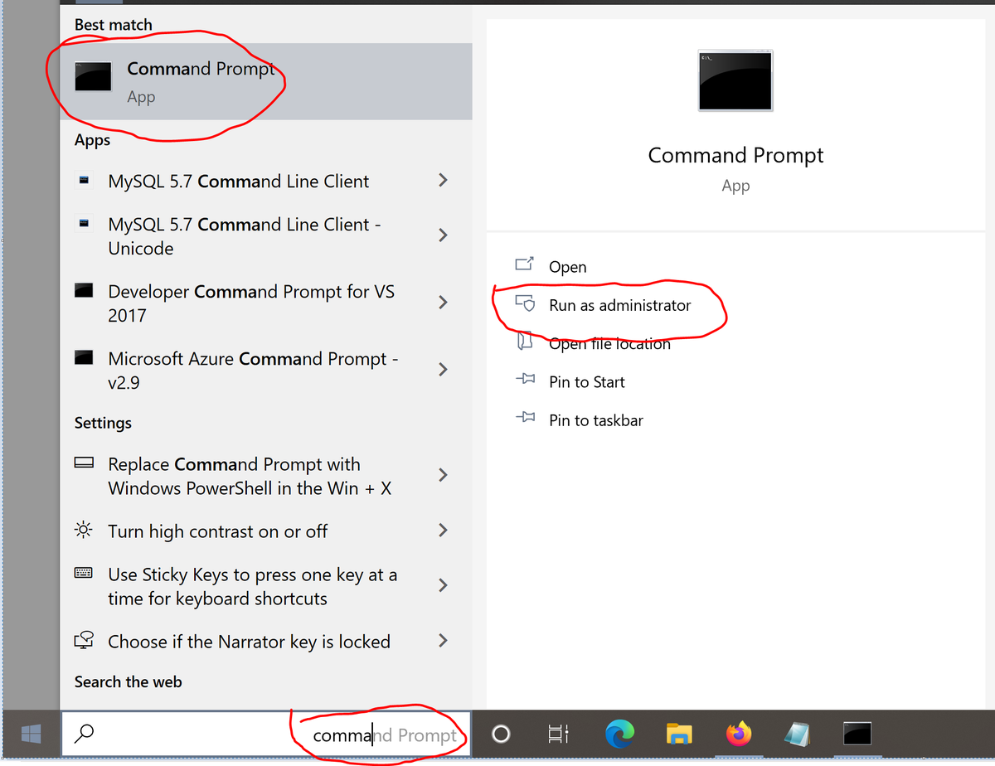Viewport: 995px width, 766px height.
Task: Click the Pin to Start pin icon
Action: pyautogui.click(x=525, y=380)
